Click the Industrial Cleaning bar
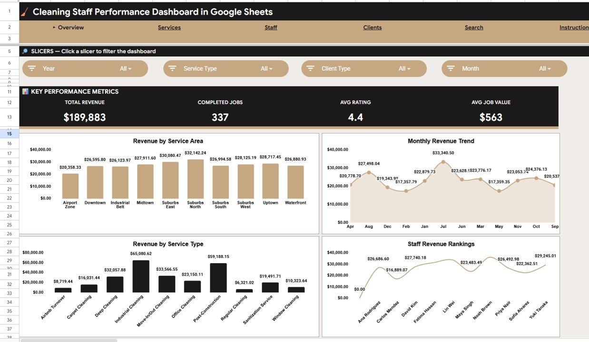589x342 pixels. coord(141,276)
